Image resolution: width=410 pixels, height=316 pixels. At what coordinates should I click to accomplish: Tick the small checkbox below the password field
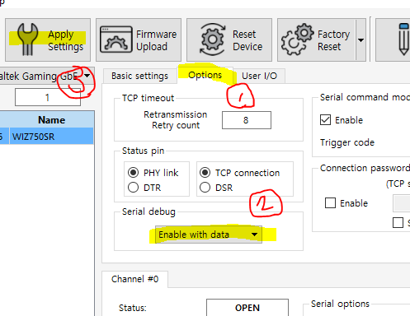(x=398, y=222)
